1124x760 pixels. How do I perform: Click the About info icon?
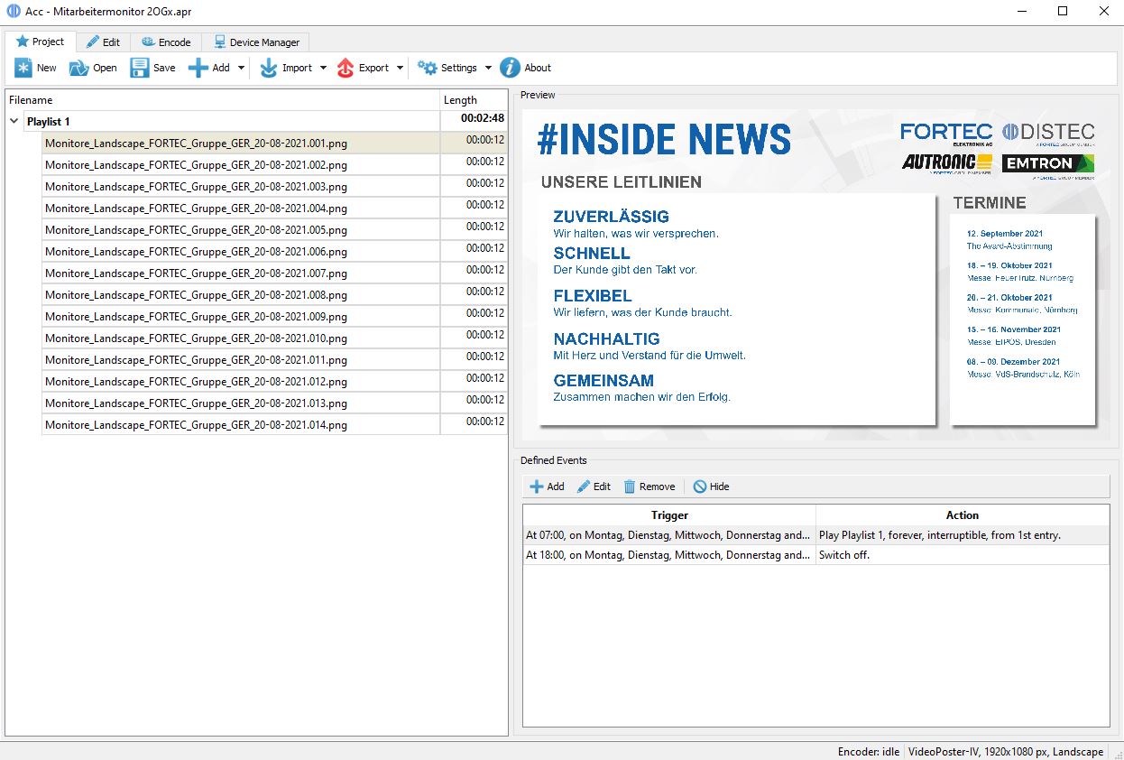click(511, 68)
